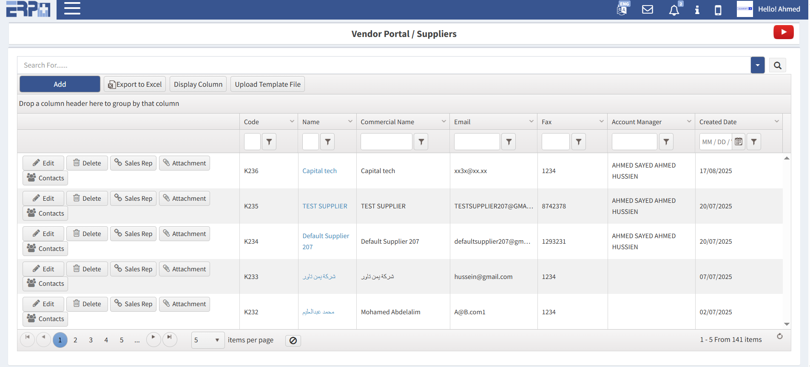Open the mail envelope icon
The width and height of the screenshot is (810, 367).
point(647,9)
